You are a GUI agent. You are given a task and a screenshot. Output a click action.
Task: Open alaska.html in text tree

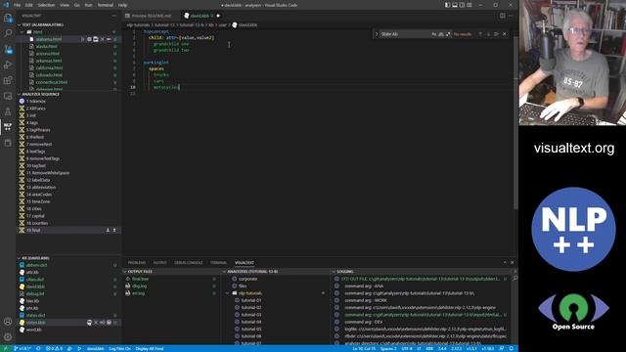coord(47,46)
